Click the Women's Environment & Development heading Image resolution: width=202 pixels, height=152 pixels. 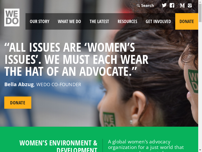coord(58,146)
